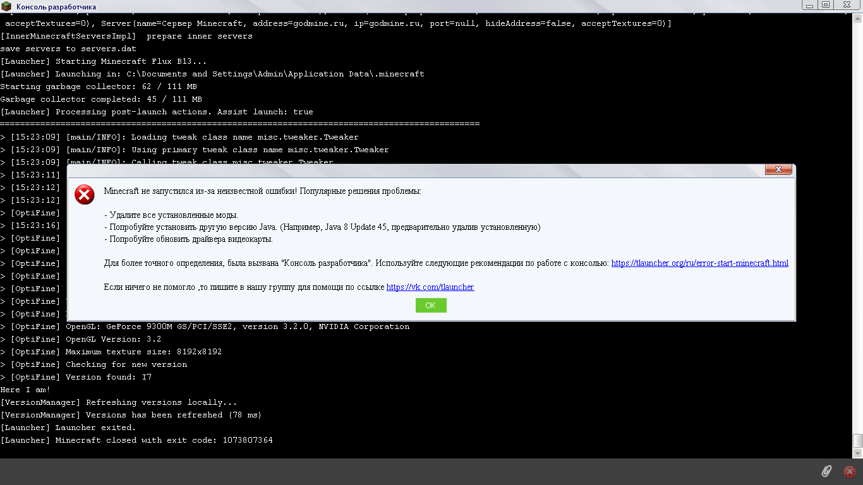This screenshot has width=863, height=485.
Task: Click 'Попробуйте установить другую версию Java' text
Action: click(322, 227)
